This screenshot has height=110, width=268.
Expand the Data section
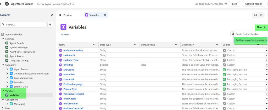click(3, 108)
